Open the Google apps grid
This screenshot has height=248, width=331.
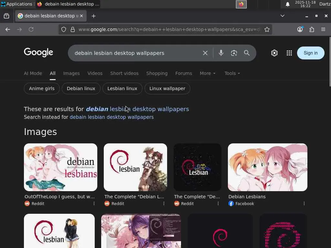pyautogui.click(x=289, y=53)
